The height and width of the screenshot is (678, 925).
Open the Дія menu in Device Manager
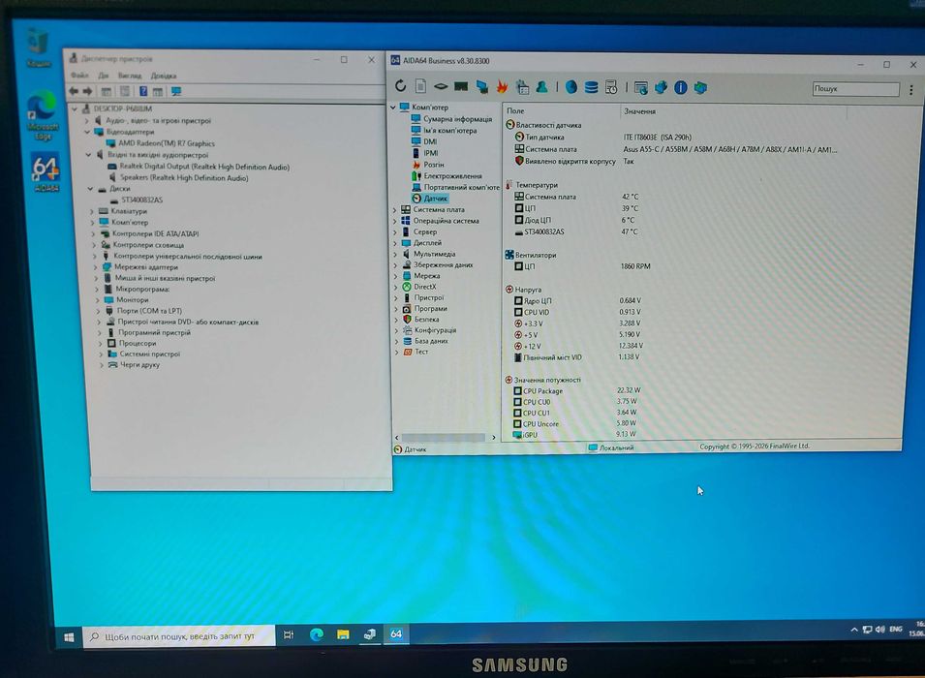pyautogui.click(x=104, y=76)
